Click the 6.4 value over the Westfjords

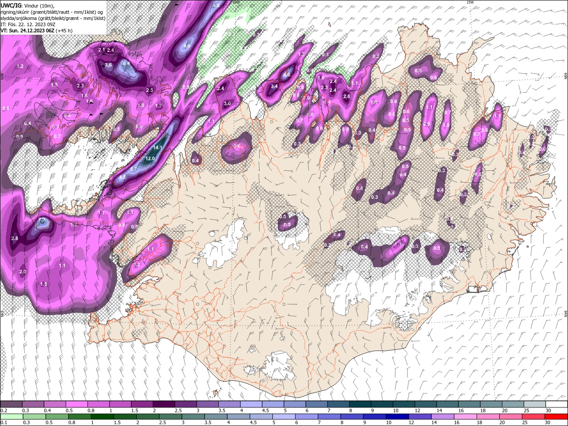126,63
